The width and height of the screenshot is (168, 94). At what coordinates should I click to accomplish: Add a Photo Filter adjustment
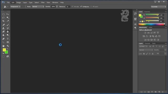point(153,36)
